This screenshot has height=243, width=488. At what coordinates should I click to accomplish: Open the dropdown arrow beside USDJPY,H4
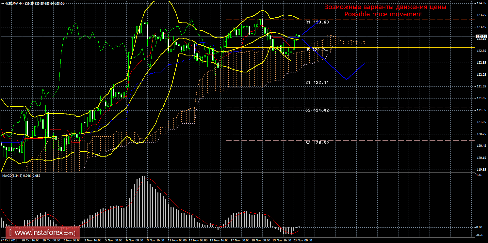pos(3,3)
